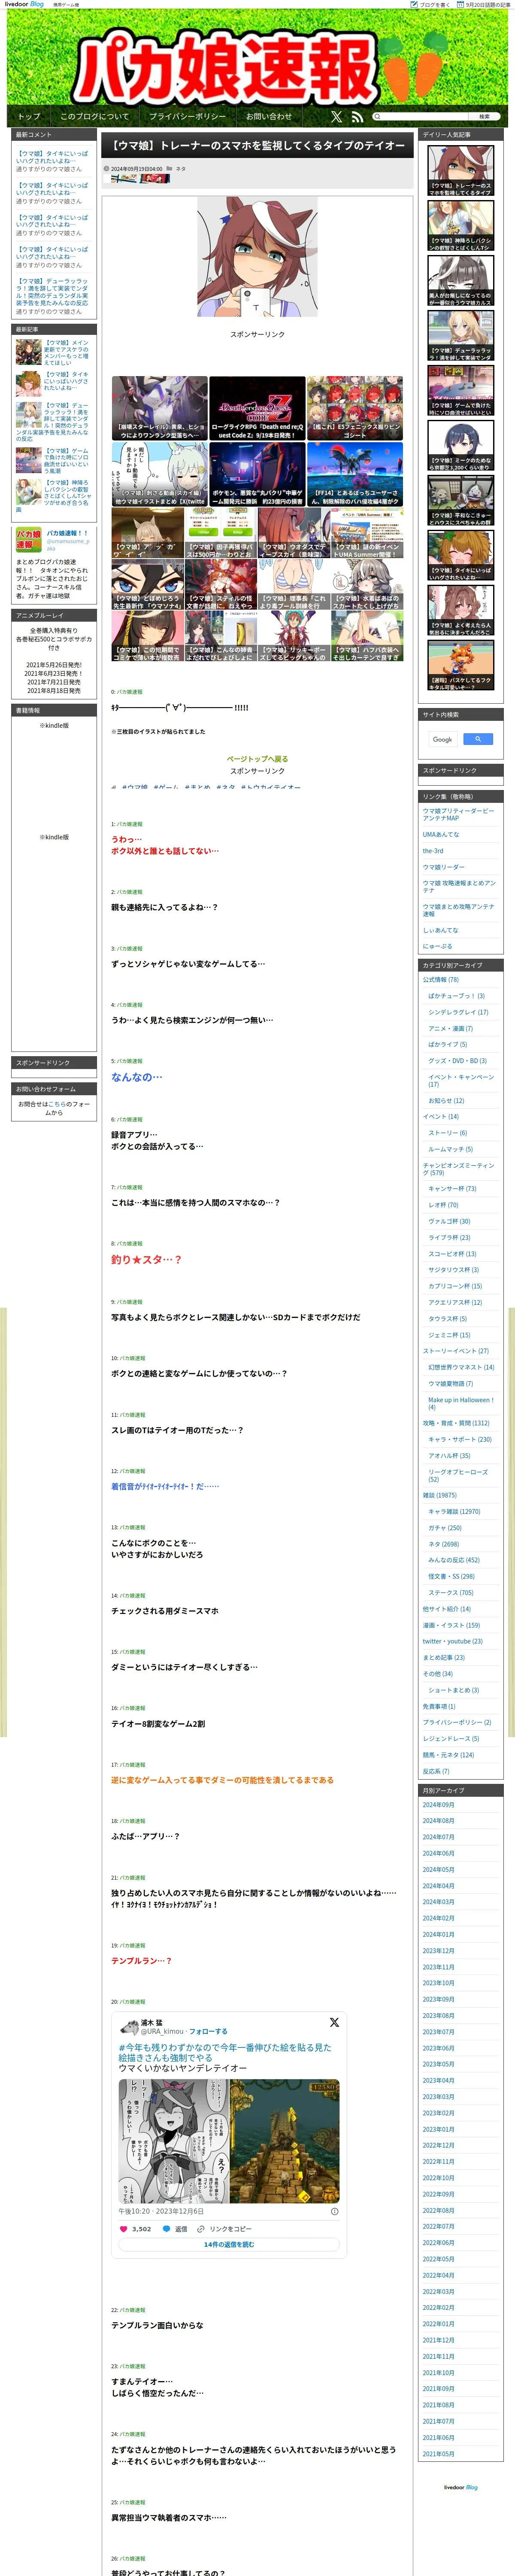Click ページトップへ戻る link
Screen dimensions: 515x2576
(257, 759)
